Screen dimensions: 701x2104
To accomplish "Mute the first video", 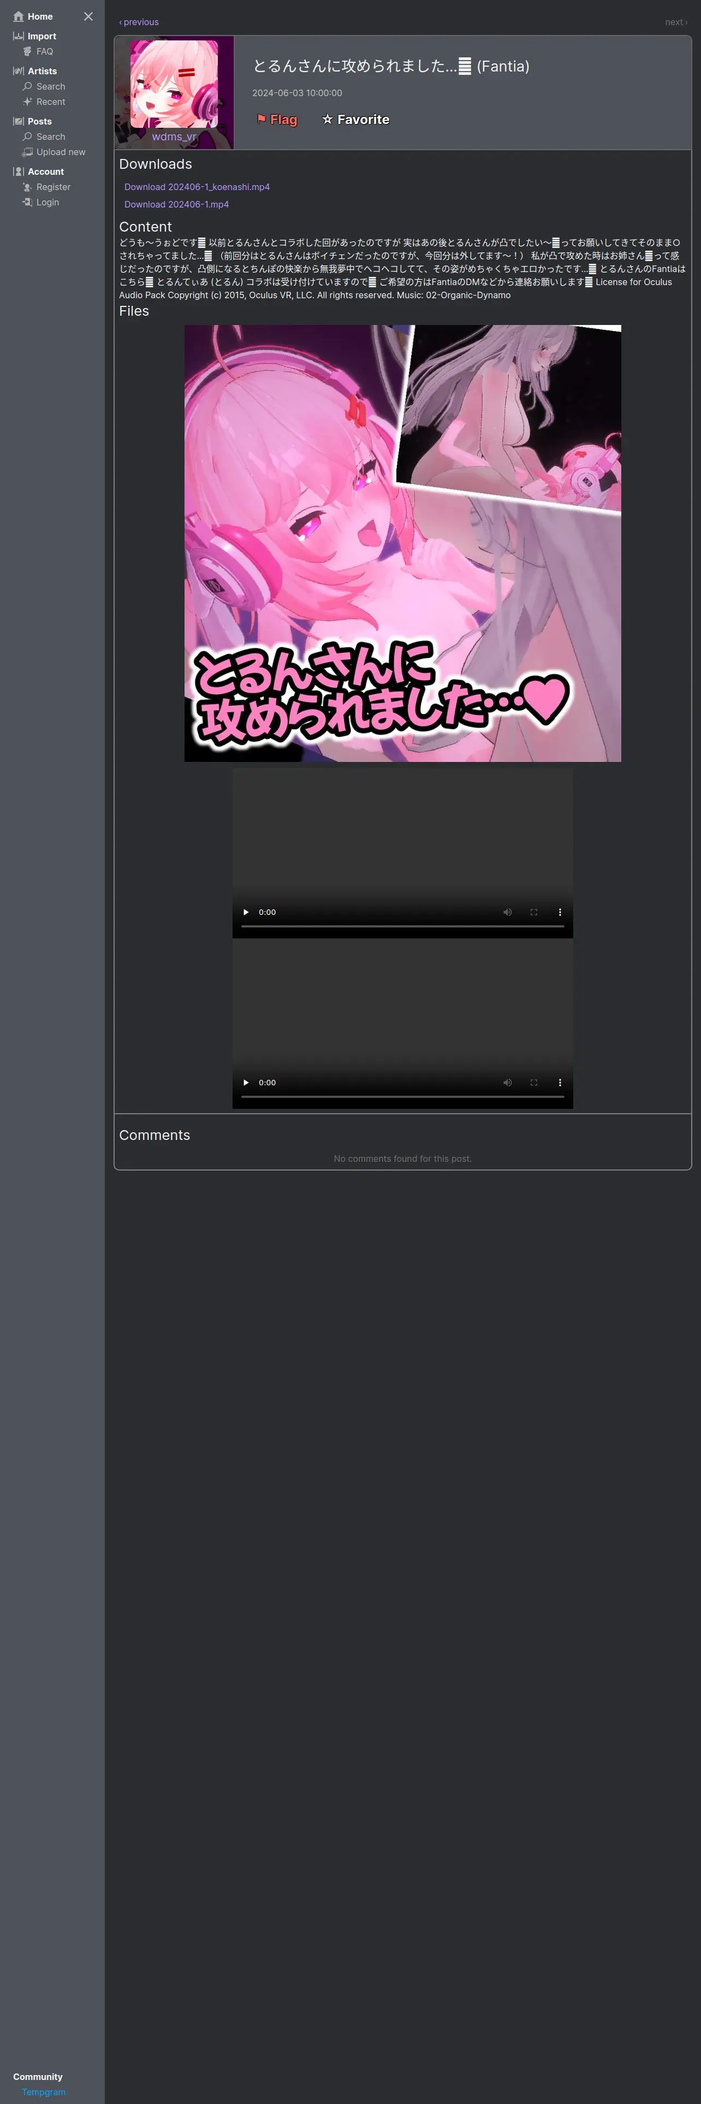I will click(508, 912).
